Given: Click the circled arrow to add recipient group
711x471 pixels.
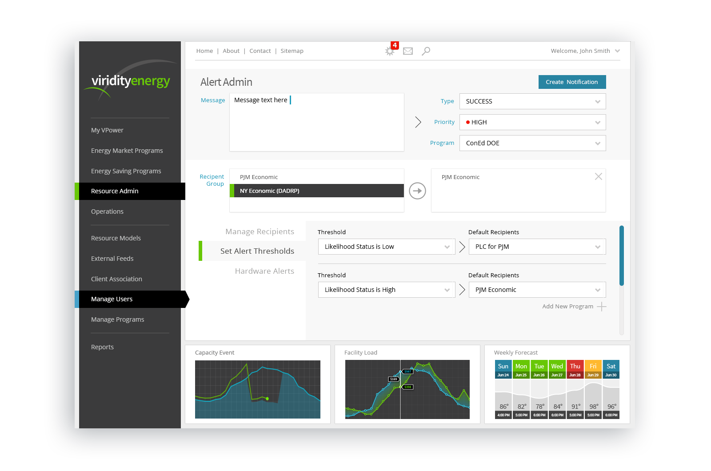Looking at the screenshot, I should (417, 191).
